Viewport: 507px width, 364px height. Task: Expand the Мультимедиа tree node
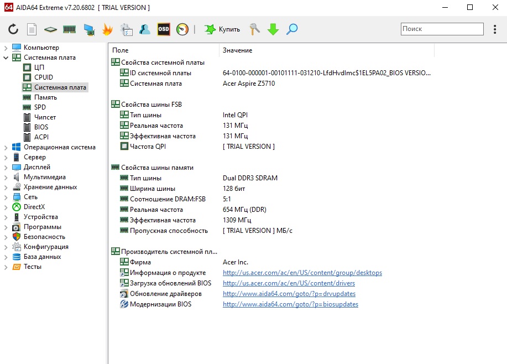[6, 178]
